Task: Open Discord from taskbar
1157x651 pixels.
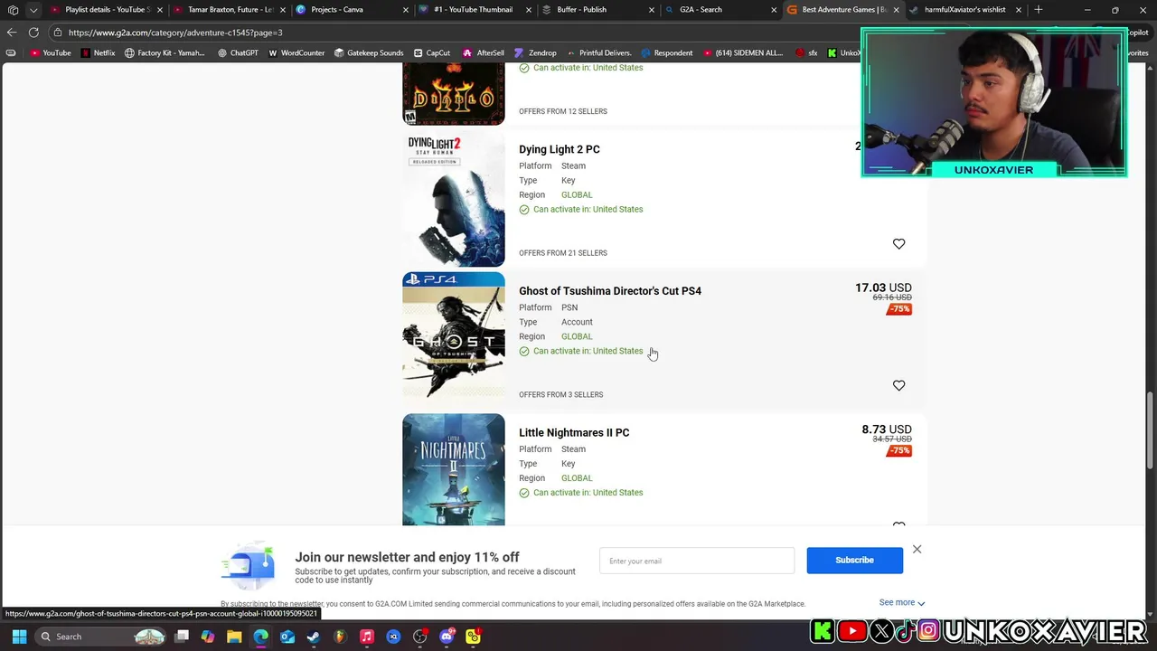Action: click(447, 637)
